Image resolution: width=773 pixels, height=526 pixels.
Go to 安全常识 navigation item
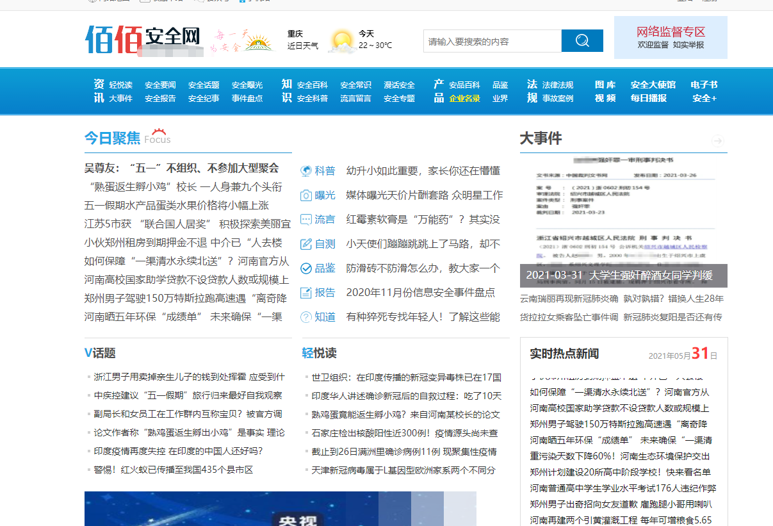pos(355,85)
